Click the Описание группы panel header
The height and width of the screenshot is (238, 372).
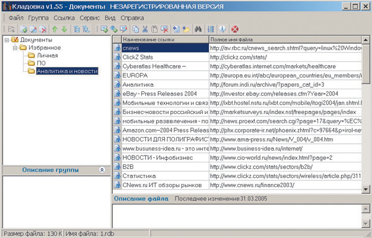[x=56, y=170]
